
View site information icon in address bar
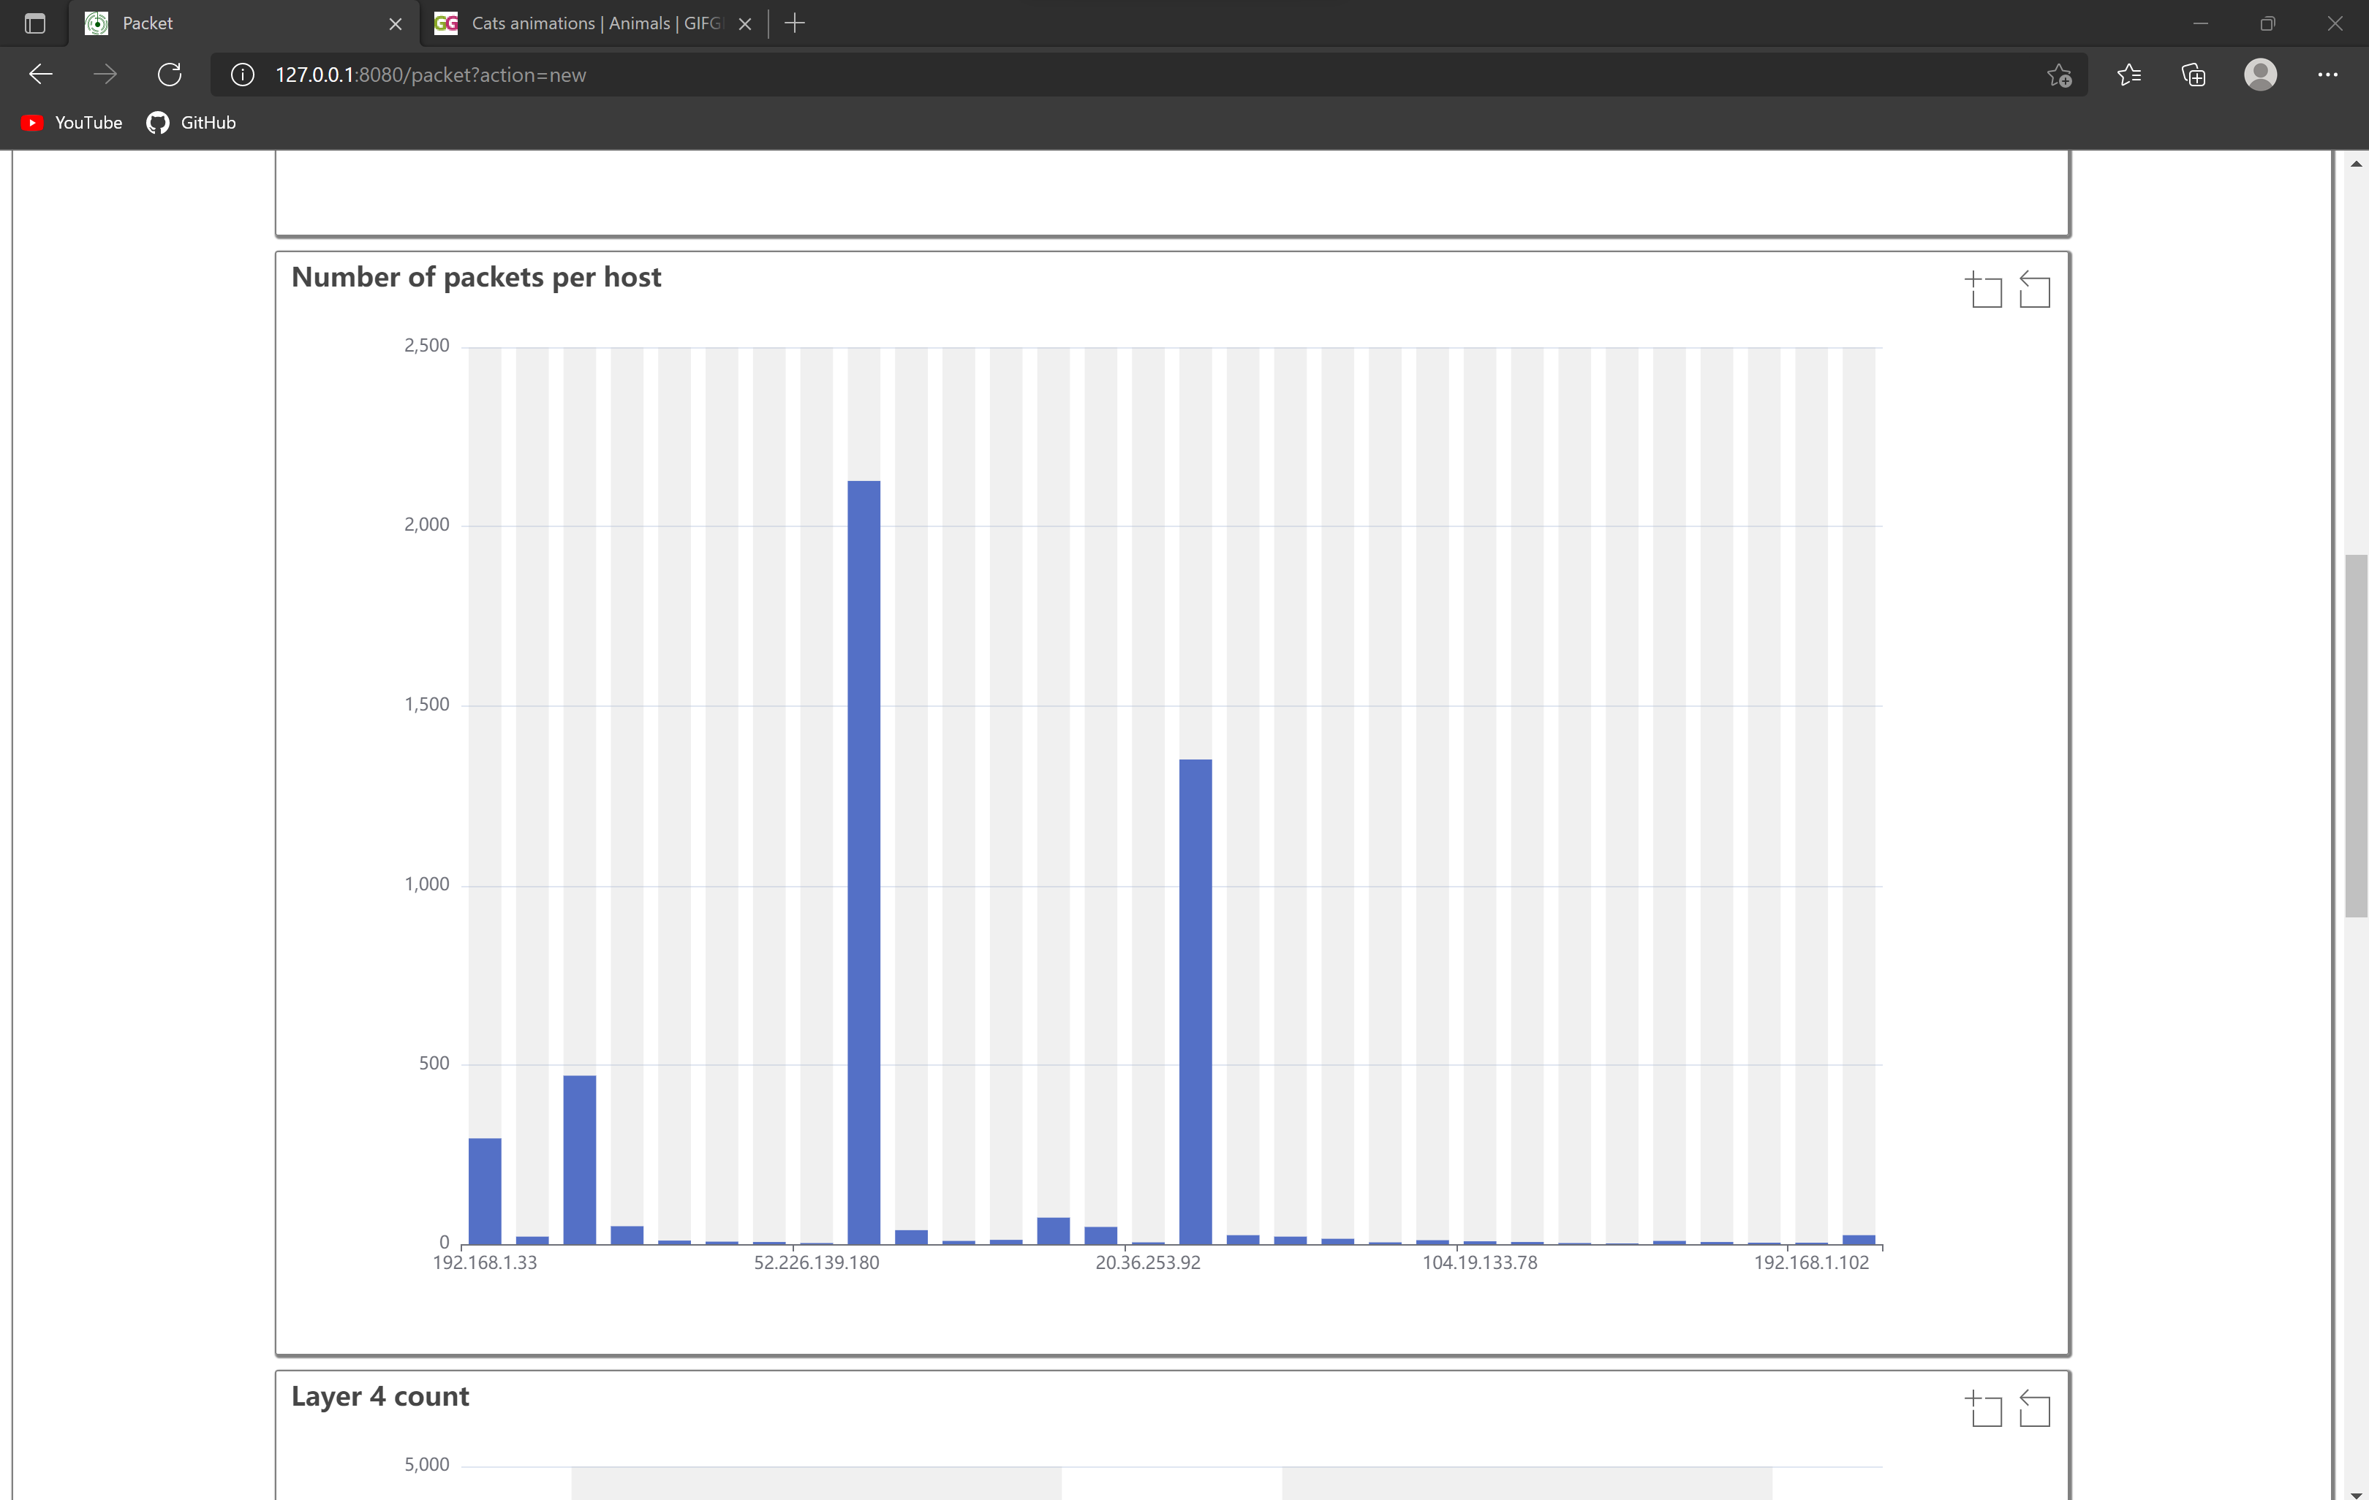[x=242, y=75]
